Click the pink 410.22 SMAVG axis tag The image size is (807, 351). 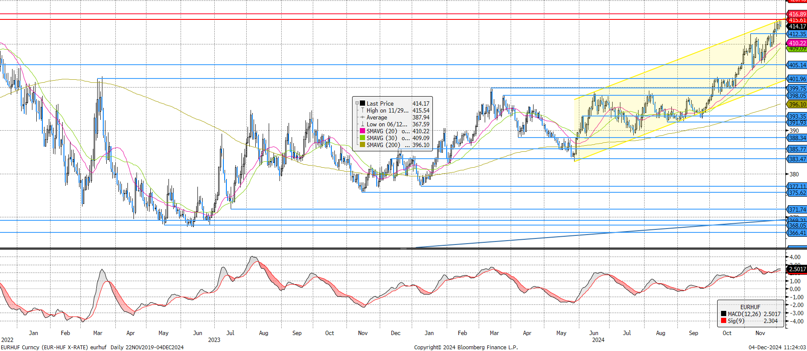point(797,43)
